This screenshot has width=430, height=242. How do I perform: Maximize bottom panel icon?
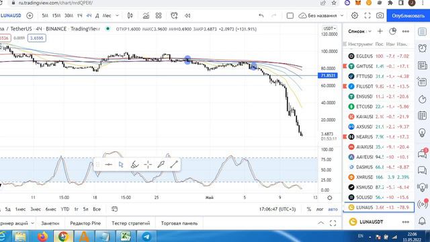point(333,223)
